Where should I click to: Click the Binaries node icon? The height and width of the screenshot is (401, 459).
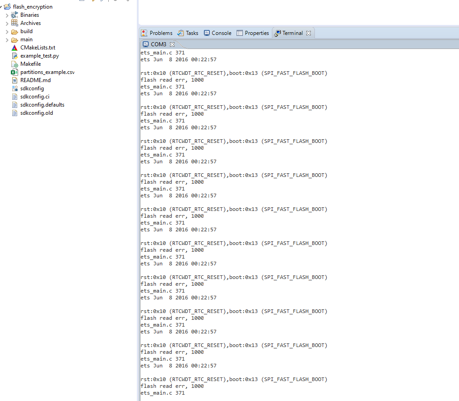15,15
